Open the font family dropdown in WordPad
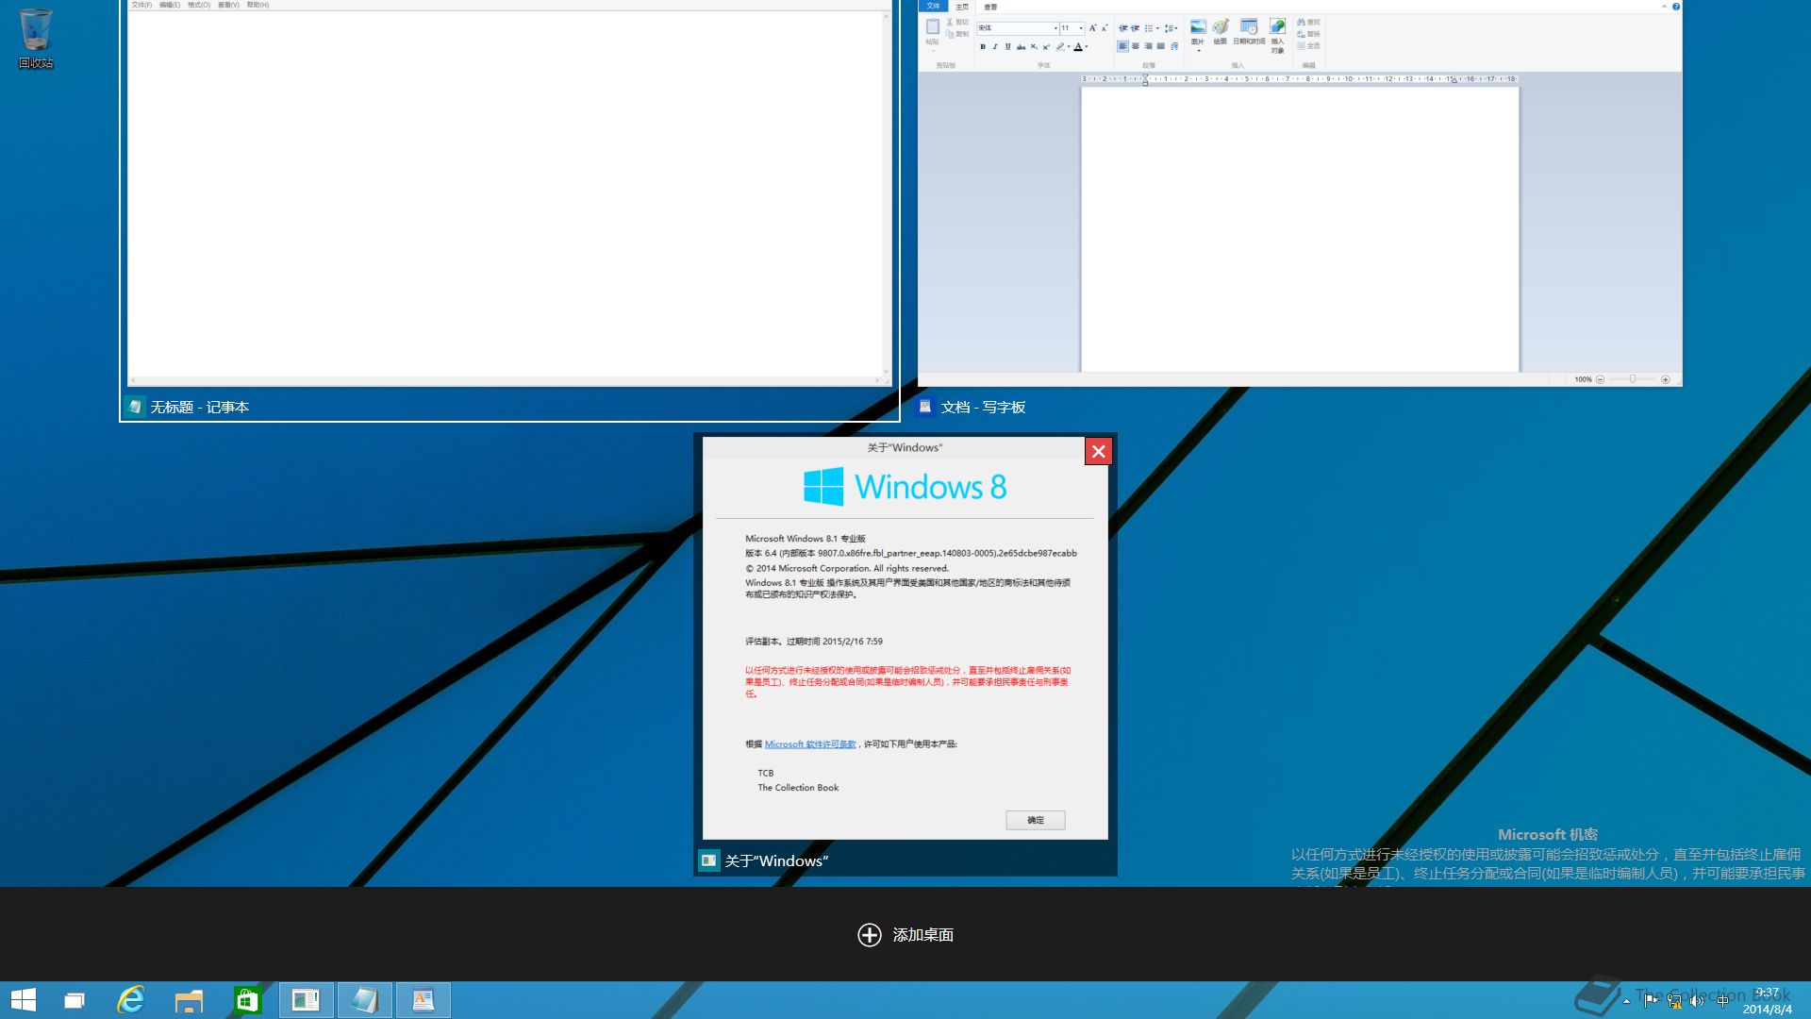 click(x=1055, y=28)
